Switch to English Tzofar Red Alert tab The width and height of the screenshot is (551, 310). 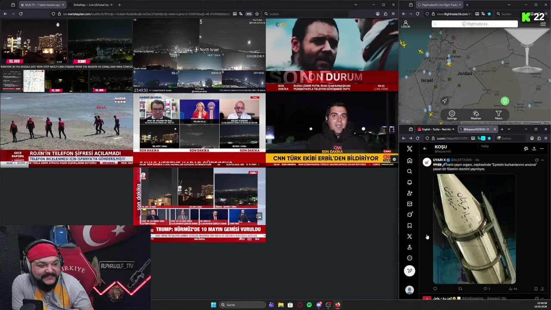click(x=435, y=129)
